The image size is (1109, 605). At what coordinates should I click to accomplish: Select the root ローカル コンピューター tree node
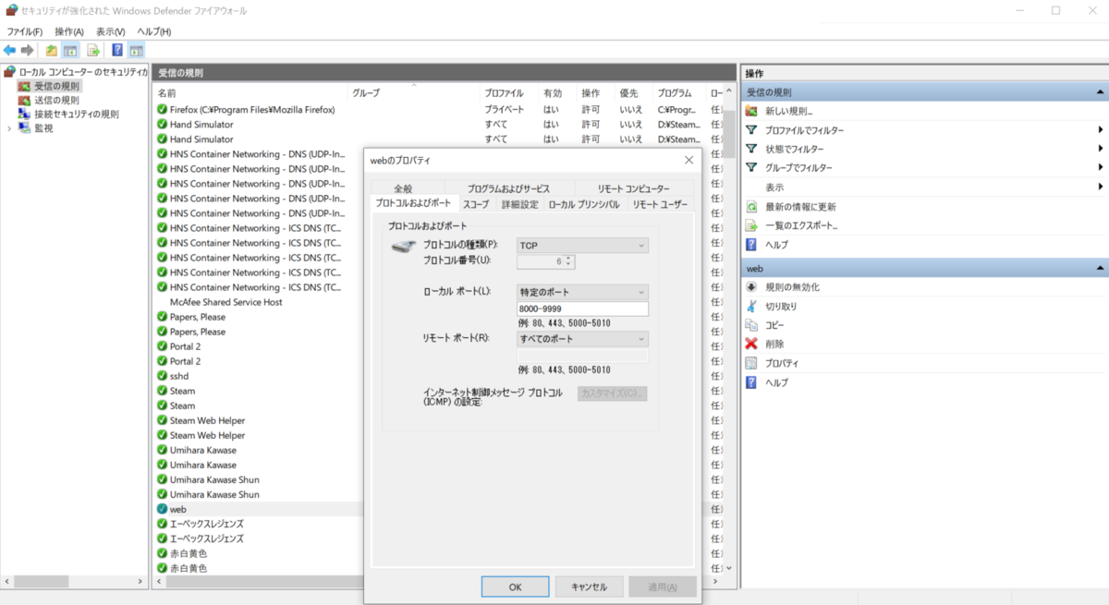[x=83, y=71]
